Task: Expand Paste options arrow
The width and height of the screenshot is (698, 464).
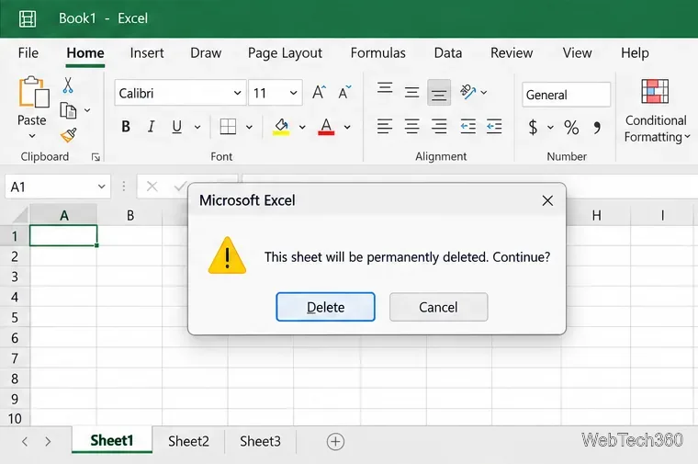Action: 31,136
